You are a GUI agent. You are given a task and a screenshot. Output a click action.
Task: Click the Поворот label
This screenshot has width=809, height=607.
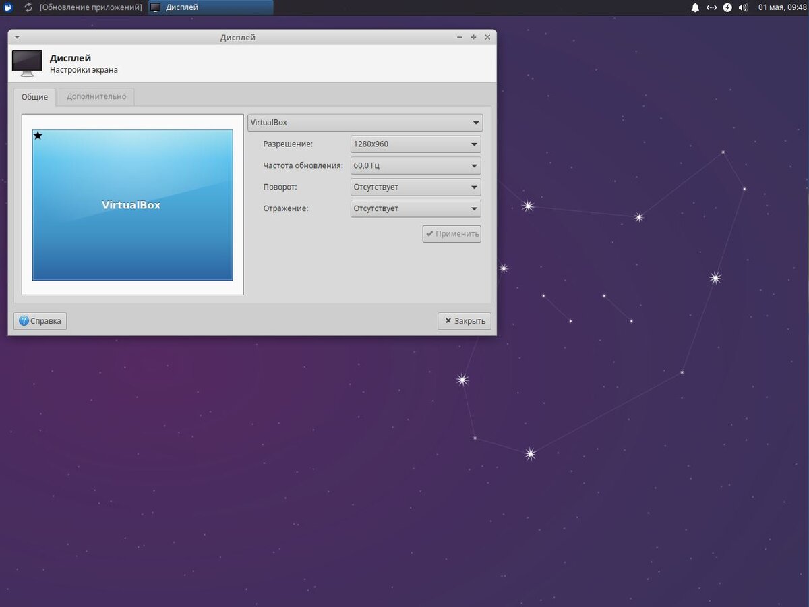tap(280, 187)
